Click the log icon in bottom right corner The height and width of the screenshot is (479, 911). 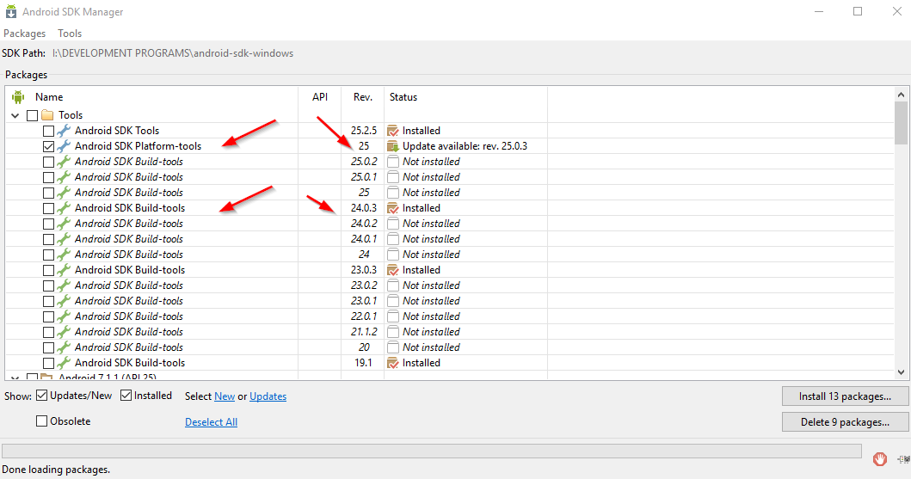[x=903, y=459]
